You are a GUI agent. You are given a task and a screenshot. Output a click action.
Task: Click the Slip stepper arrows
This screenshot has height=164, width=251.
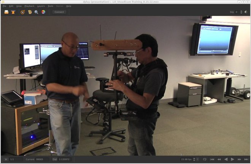coord(241,12)
